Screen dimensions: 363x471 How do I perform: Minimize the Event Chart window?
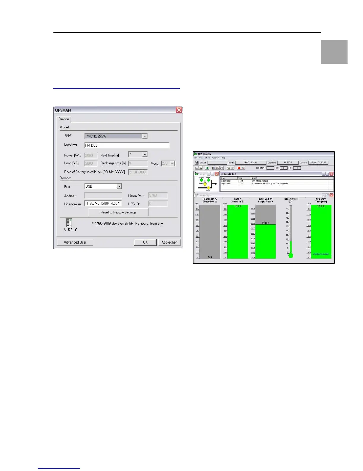[x=324, y=174]
